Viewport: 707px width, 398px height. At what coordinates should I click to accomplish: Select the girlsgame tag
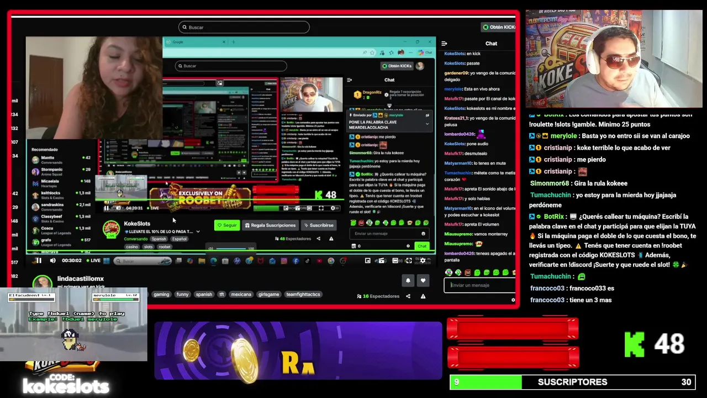click(268, 295)
